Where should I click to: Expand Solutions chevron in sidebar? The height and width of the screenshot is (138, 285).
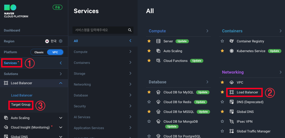pyautogui.click(x=61, y=74)
